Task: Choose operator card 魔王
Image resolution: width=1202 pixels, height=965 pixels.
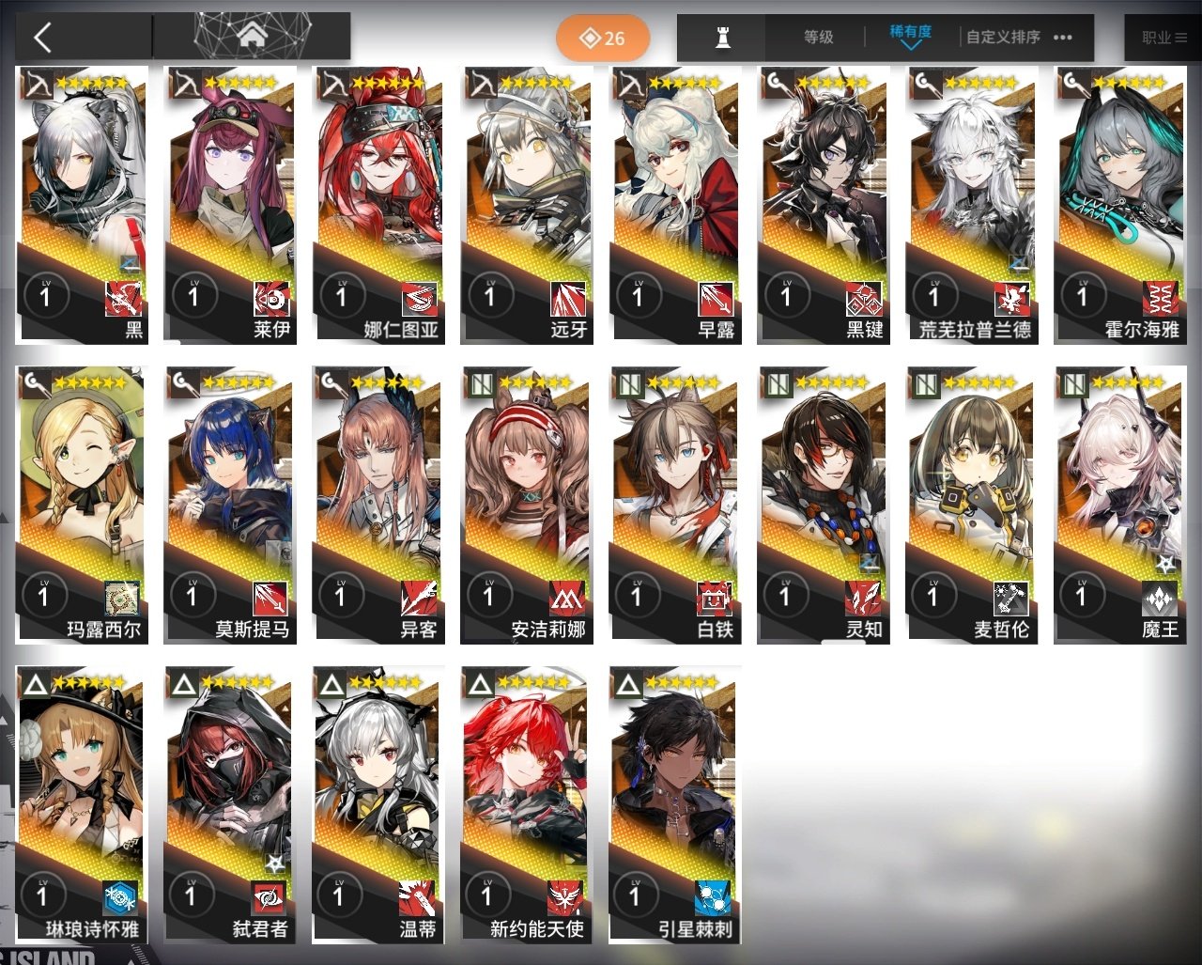Action: coord(1119,505)
